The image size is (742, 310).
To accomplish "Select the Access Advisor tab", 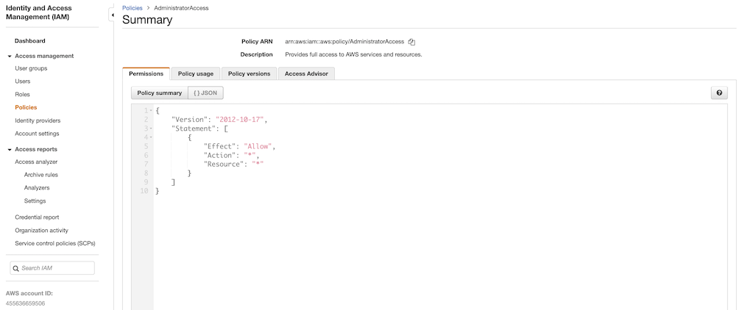I will pos(307,73).
